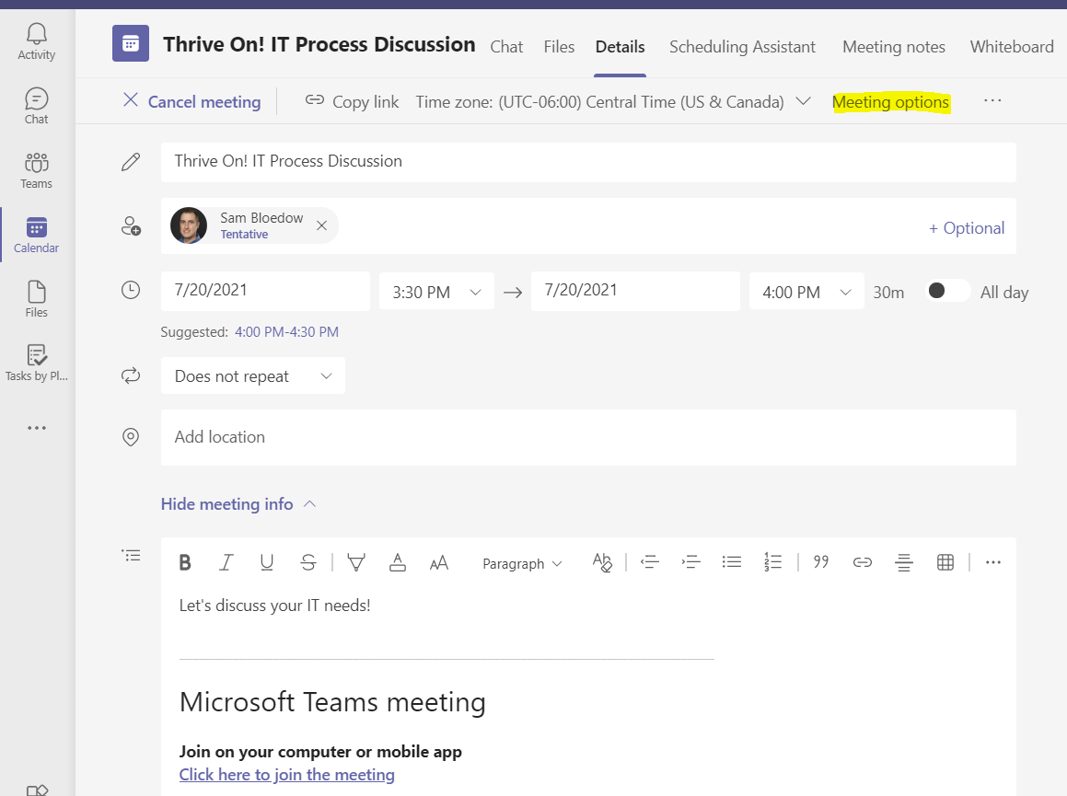Viewport: 1067px width, 796px height.
Task: Open the Meeting notes tab
Action: (x=894, y=47)
